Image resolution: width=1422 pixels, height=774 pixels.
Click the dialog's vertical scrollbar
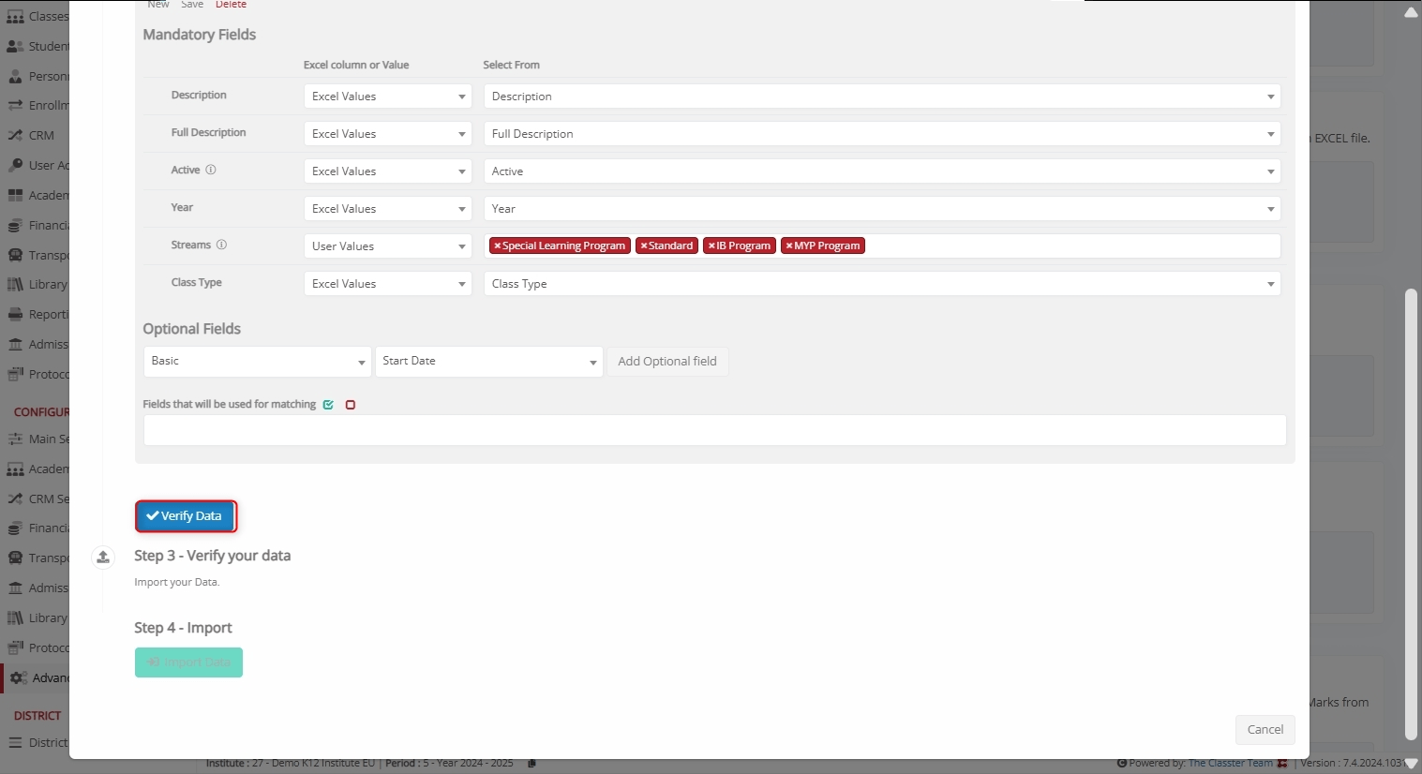click(1411, 515)
